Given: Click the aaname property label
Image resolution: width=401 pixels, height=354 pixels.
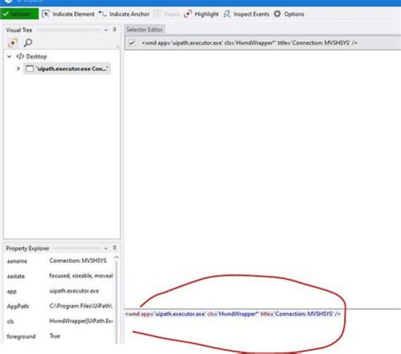Looking at the screenshot, I should click(17, 261).
